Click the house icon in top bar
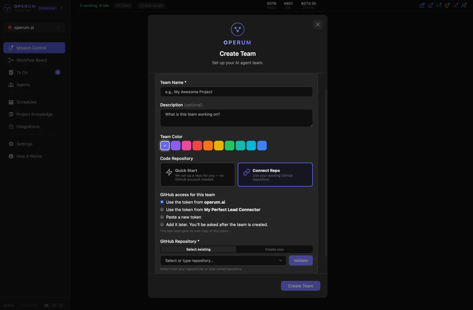This screenshot has height=310, width=473. pyautogui.click(x=430, y=5)
